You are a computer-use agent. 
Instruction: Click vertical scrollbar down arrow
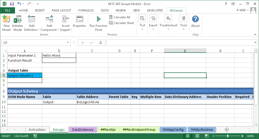click(x=256, y=125)
